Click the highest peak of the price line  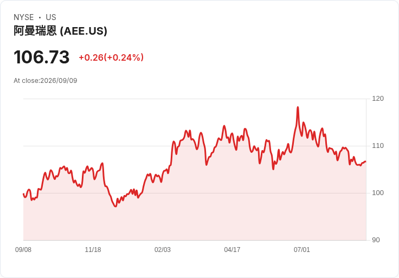298,107
